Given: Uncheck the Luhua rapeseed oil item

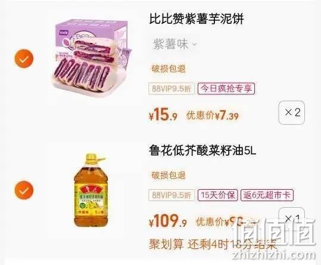Looking at the screenshot, I should pyautogui.click(x=24, y=190).
